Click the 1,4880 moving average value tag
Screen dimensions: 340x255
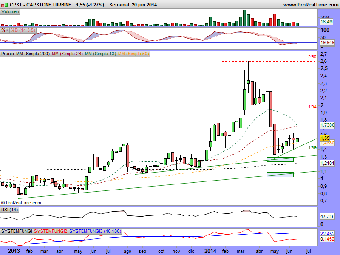tap(327, 143)
